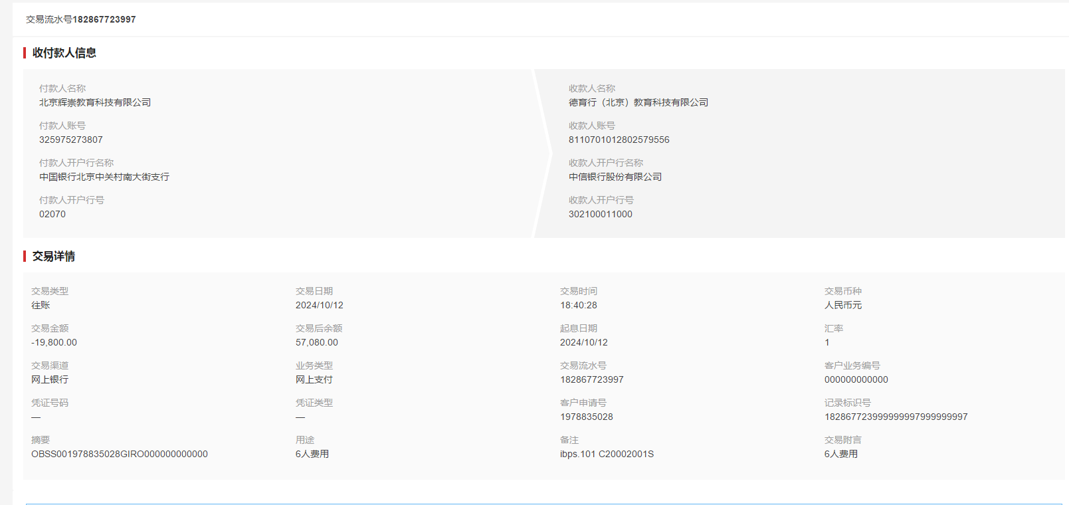Select serial number 182867723997 in transaction details
The height and width of the screenshot is (505, 1069).
coord(592,379)
